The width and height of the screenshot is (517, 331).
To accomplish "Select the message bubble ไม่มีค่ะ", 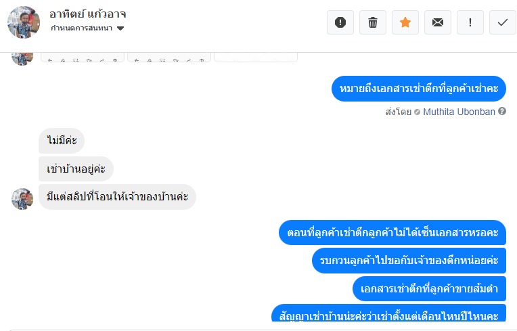I will tap(62, 141).
